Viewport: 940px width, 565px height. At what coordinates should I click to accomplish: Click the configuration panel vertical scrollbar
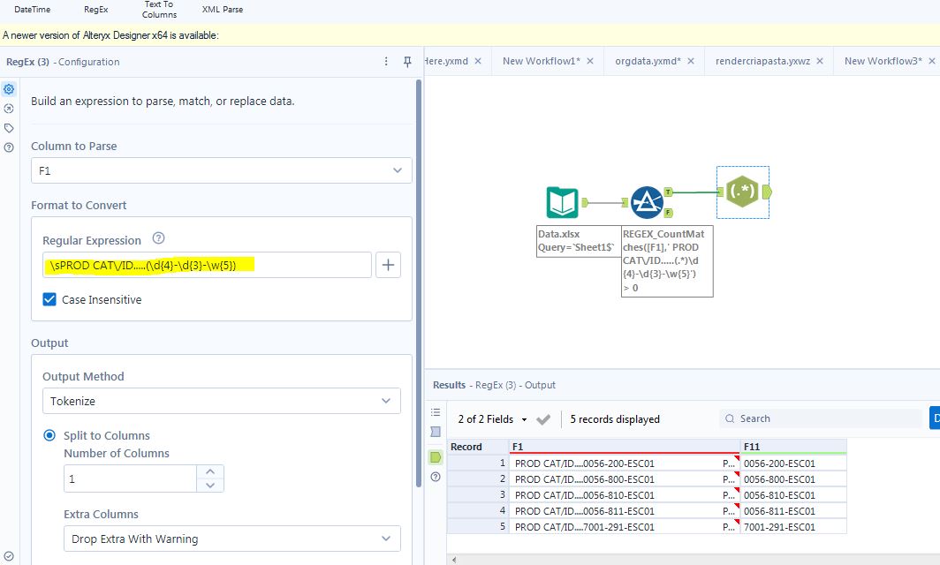point(419,282)
